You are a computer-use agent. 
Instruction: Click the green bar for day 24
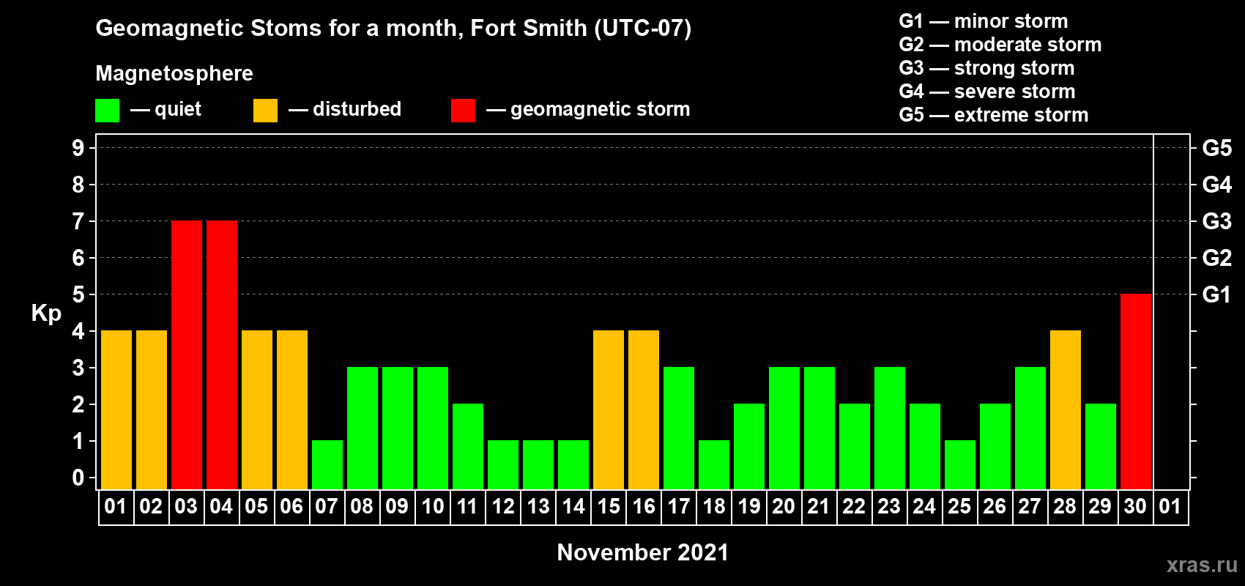point(925,447)
